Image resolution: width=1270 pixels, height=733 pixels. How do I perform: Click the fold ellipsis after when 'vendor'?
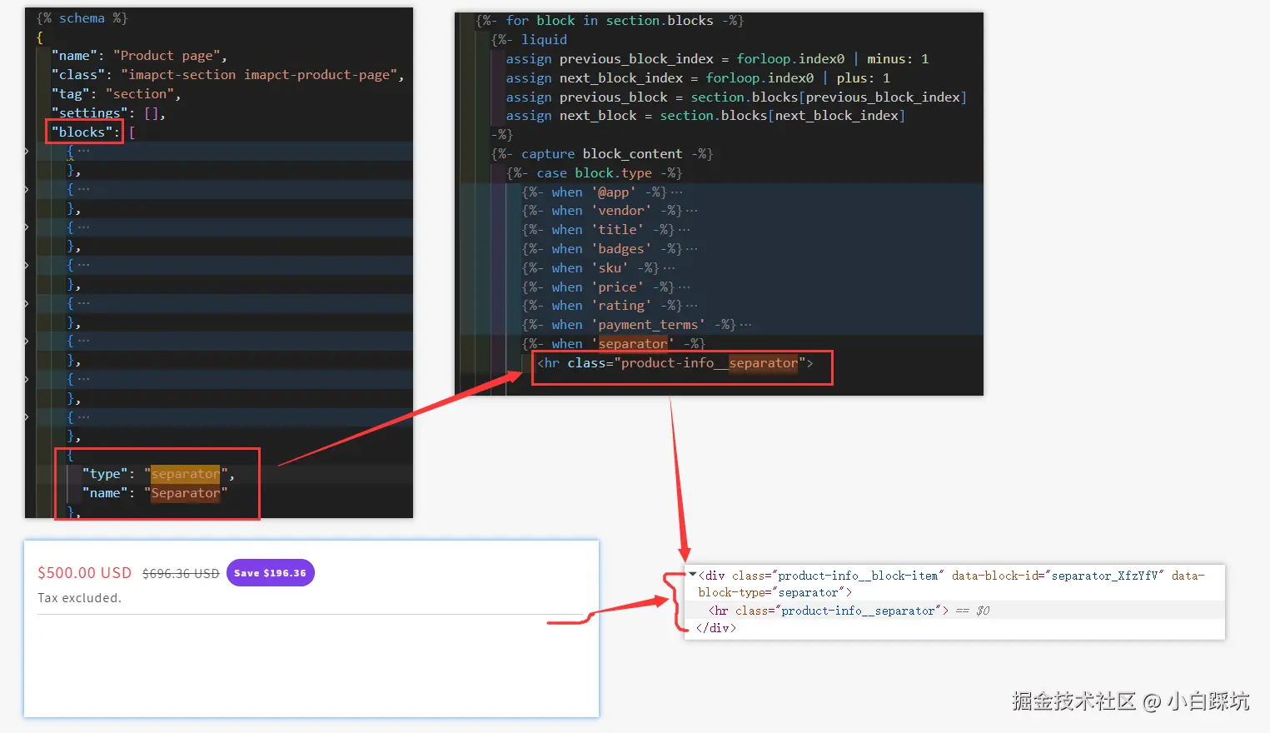pyautogui.click(x=691, y=212)
